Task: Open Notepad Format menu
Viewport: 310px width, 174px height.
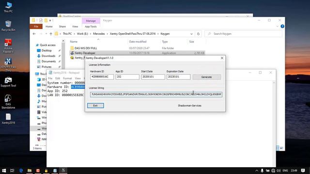Action: tap(67, 78)
